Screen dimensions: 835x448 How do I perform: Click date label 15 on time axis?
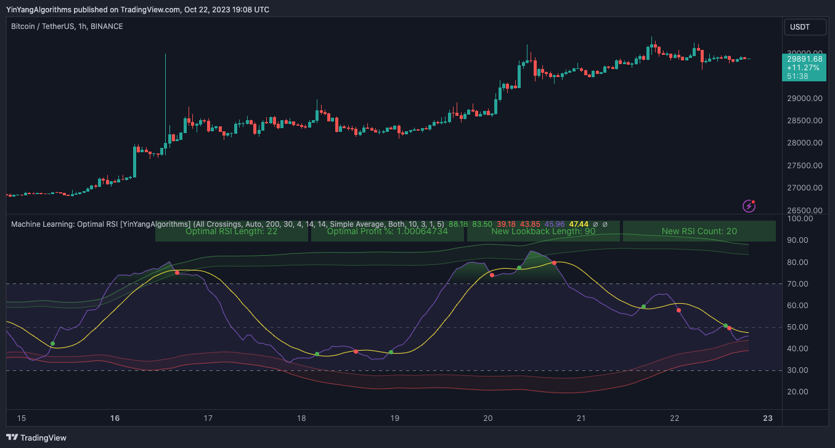pos(22,418)
